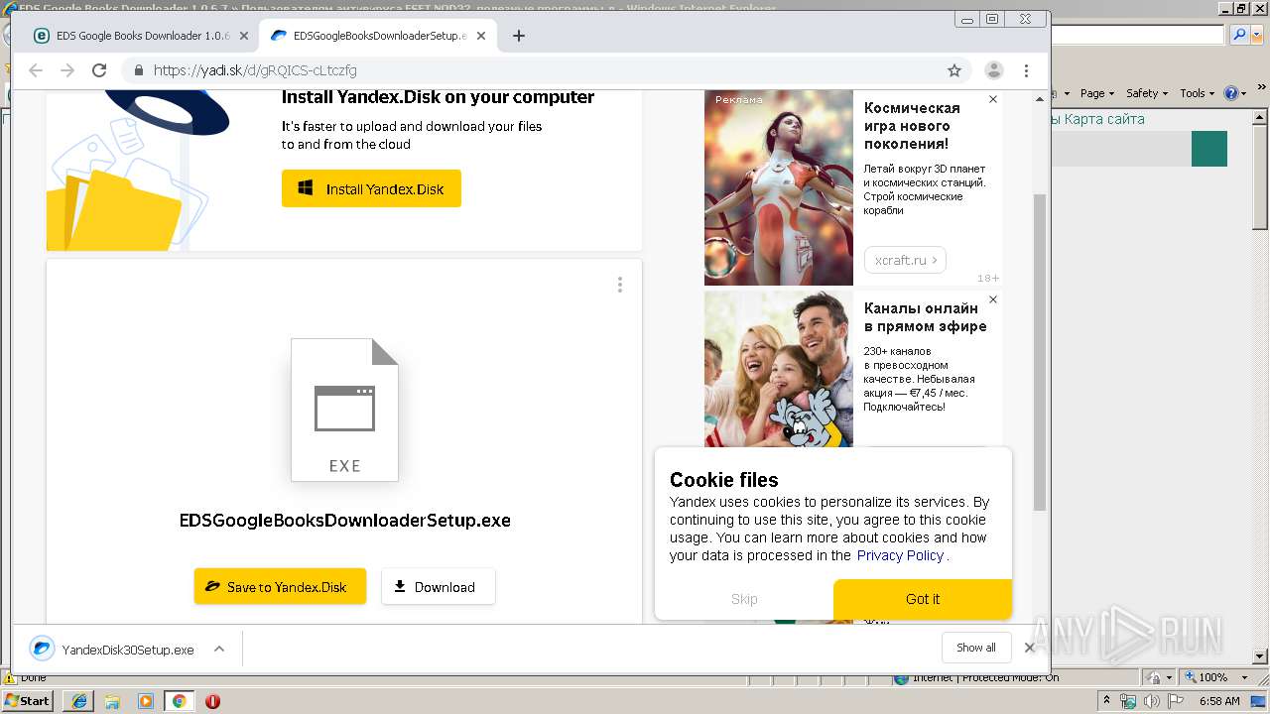Click Chrome's forward navigation arrow

click(x=67, y=70)
